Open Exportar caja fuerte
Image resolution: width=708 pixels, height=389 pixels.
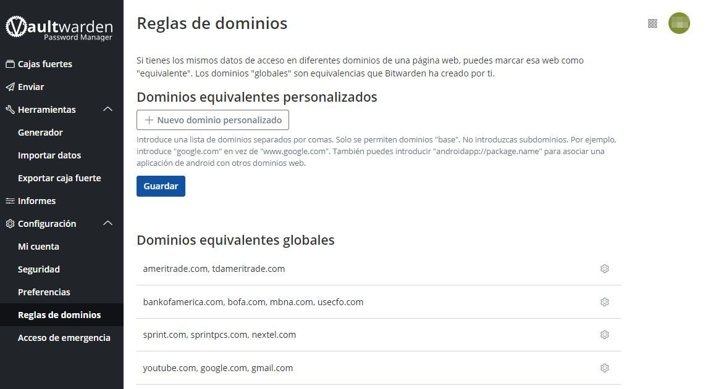tap(59, 178)
